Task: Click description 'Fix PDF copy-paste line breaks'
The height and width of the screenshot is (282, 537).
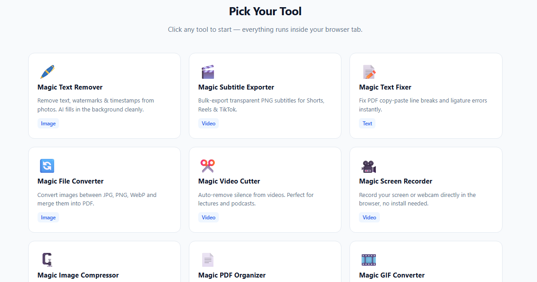Action: pyautogui.click(x=423, y=105)
